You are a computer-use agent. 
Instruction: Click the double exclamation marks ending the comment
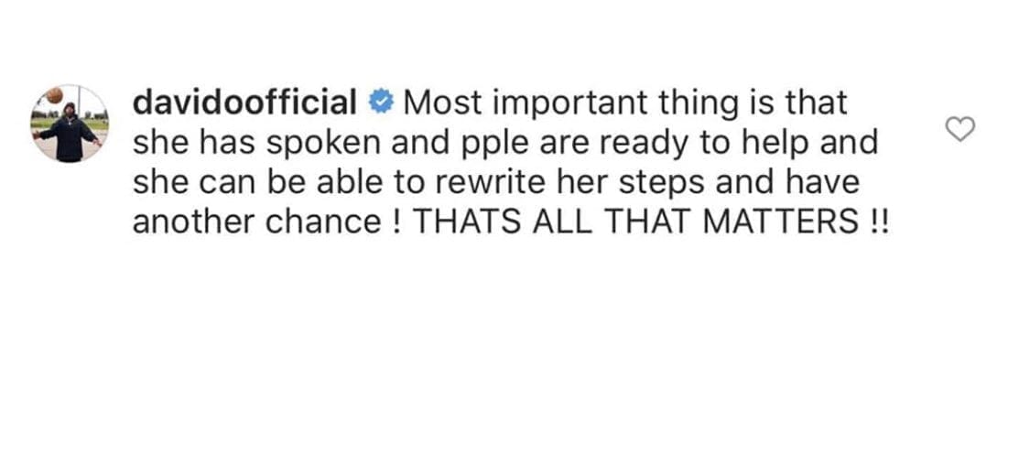876,223
